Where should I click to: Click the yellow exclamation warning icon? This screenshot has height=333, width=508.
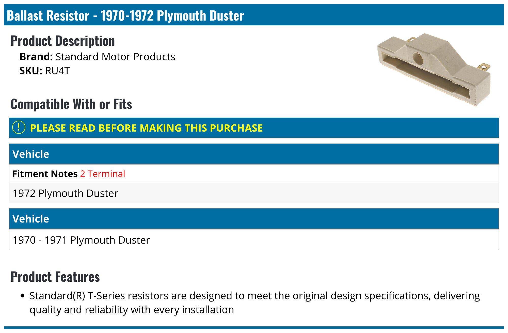point(19,128)
